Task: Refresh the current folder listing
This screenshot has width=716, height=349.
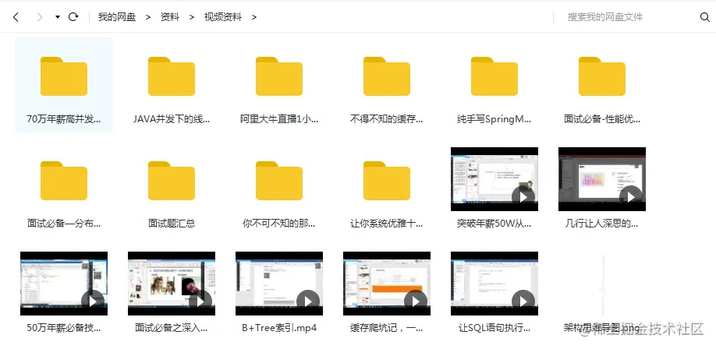Action: click(x=73, y=17)
